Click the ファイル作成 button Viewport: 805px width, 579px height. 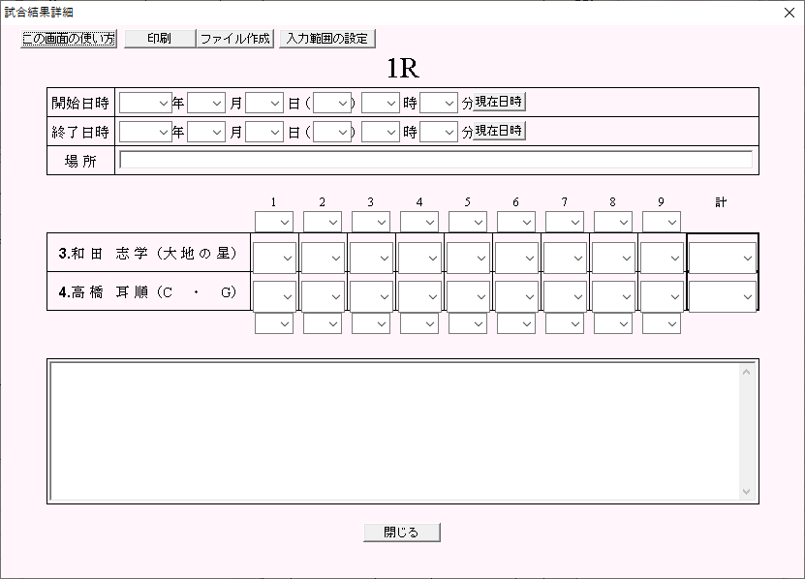click(235, 39)
